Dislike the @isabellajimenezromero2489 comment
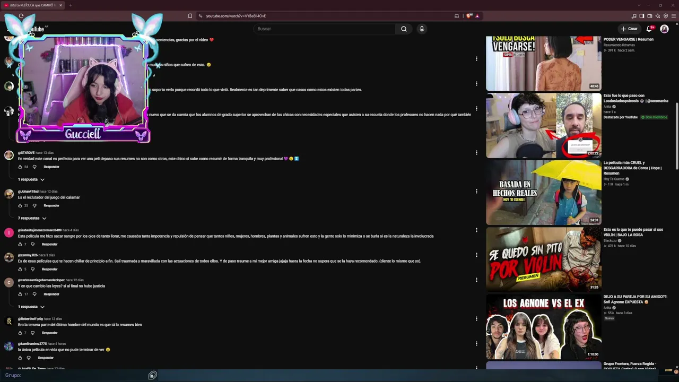 point(32,244)
